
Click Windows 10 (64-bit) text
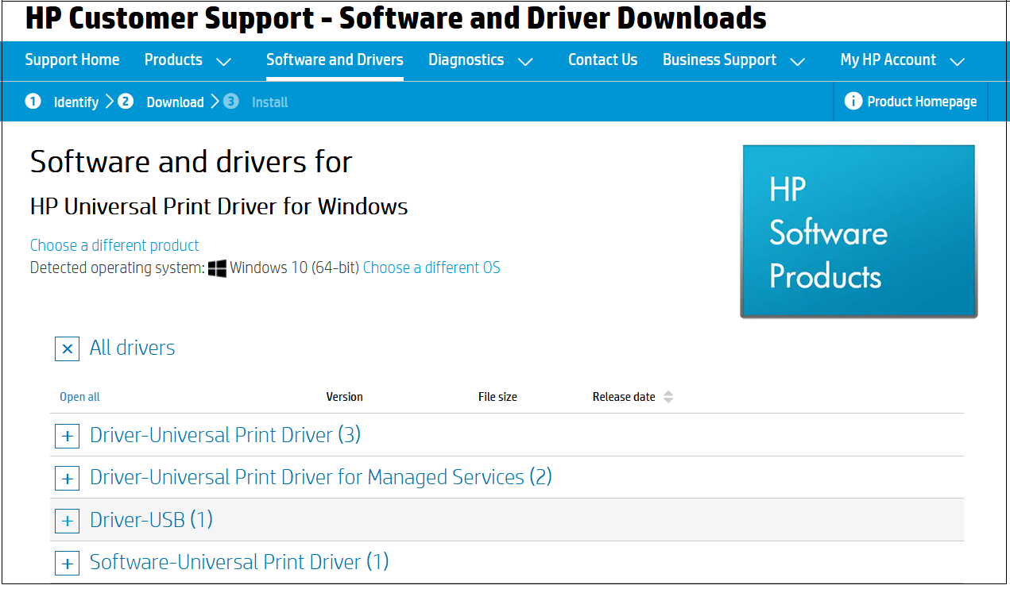[294, 268]
